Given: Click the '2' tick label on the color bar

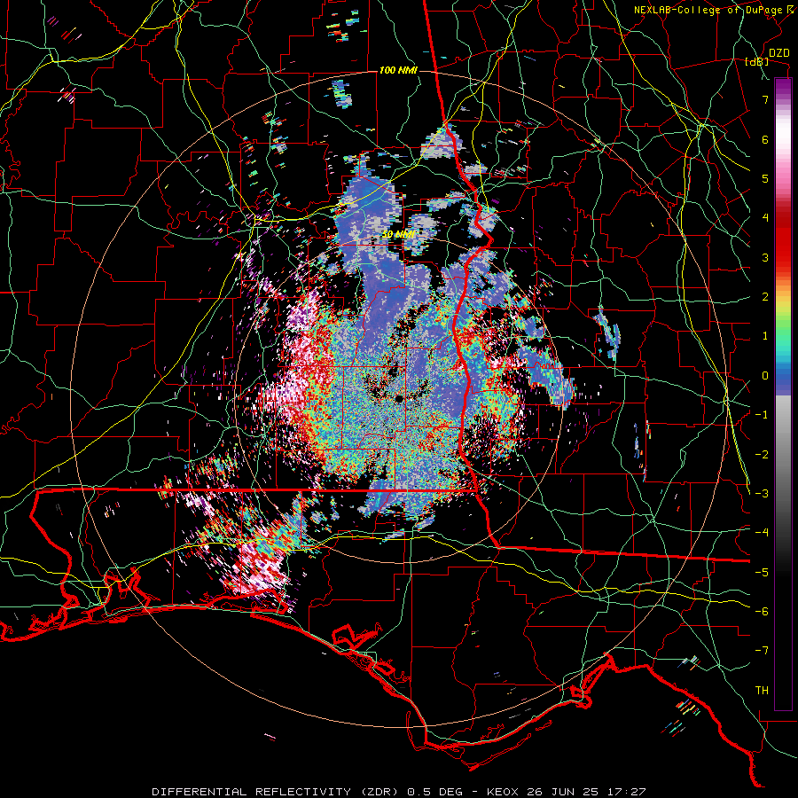Looking at the screenshot, I should click(x=765, y=297).
